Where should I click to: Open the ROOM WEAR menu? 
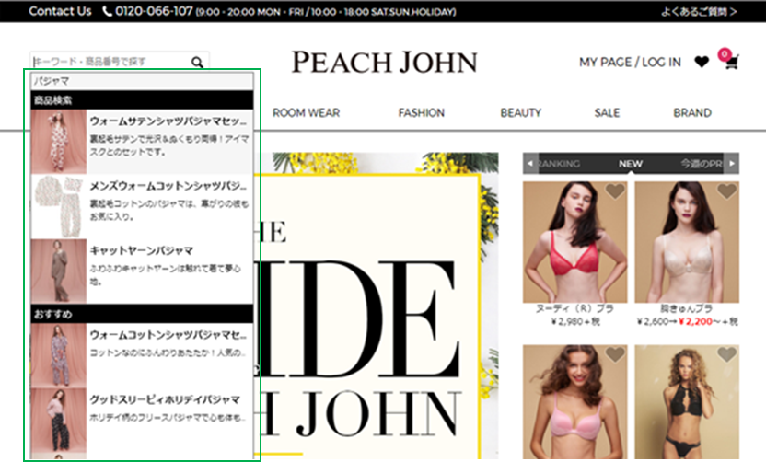tap(306, 113)
